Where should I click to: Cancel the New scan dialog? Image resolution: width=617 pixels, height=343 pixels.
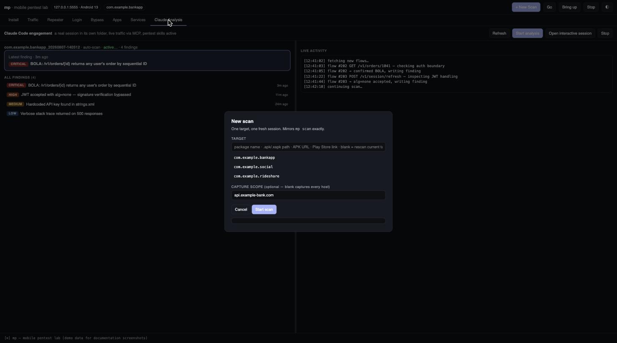(x=241, y=210)
